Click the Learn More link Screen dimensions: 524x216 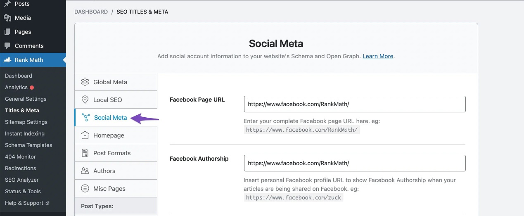378,56
